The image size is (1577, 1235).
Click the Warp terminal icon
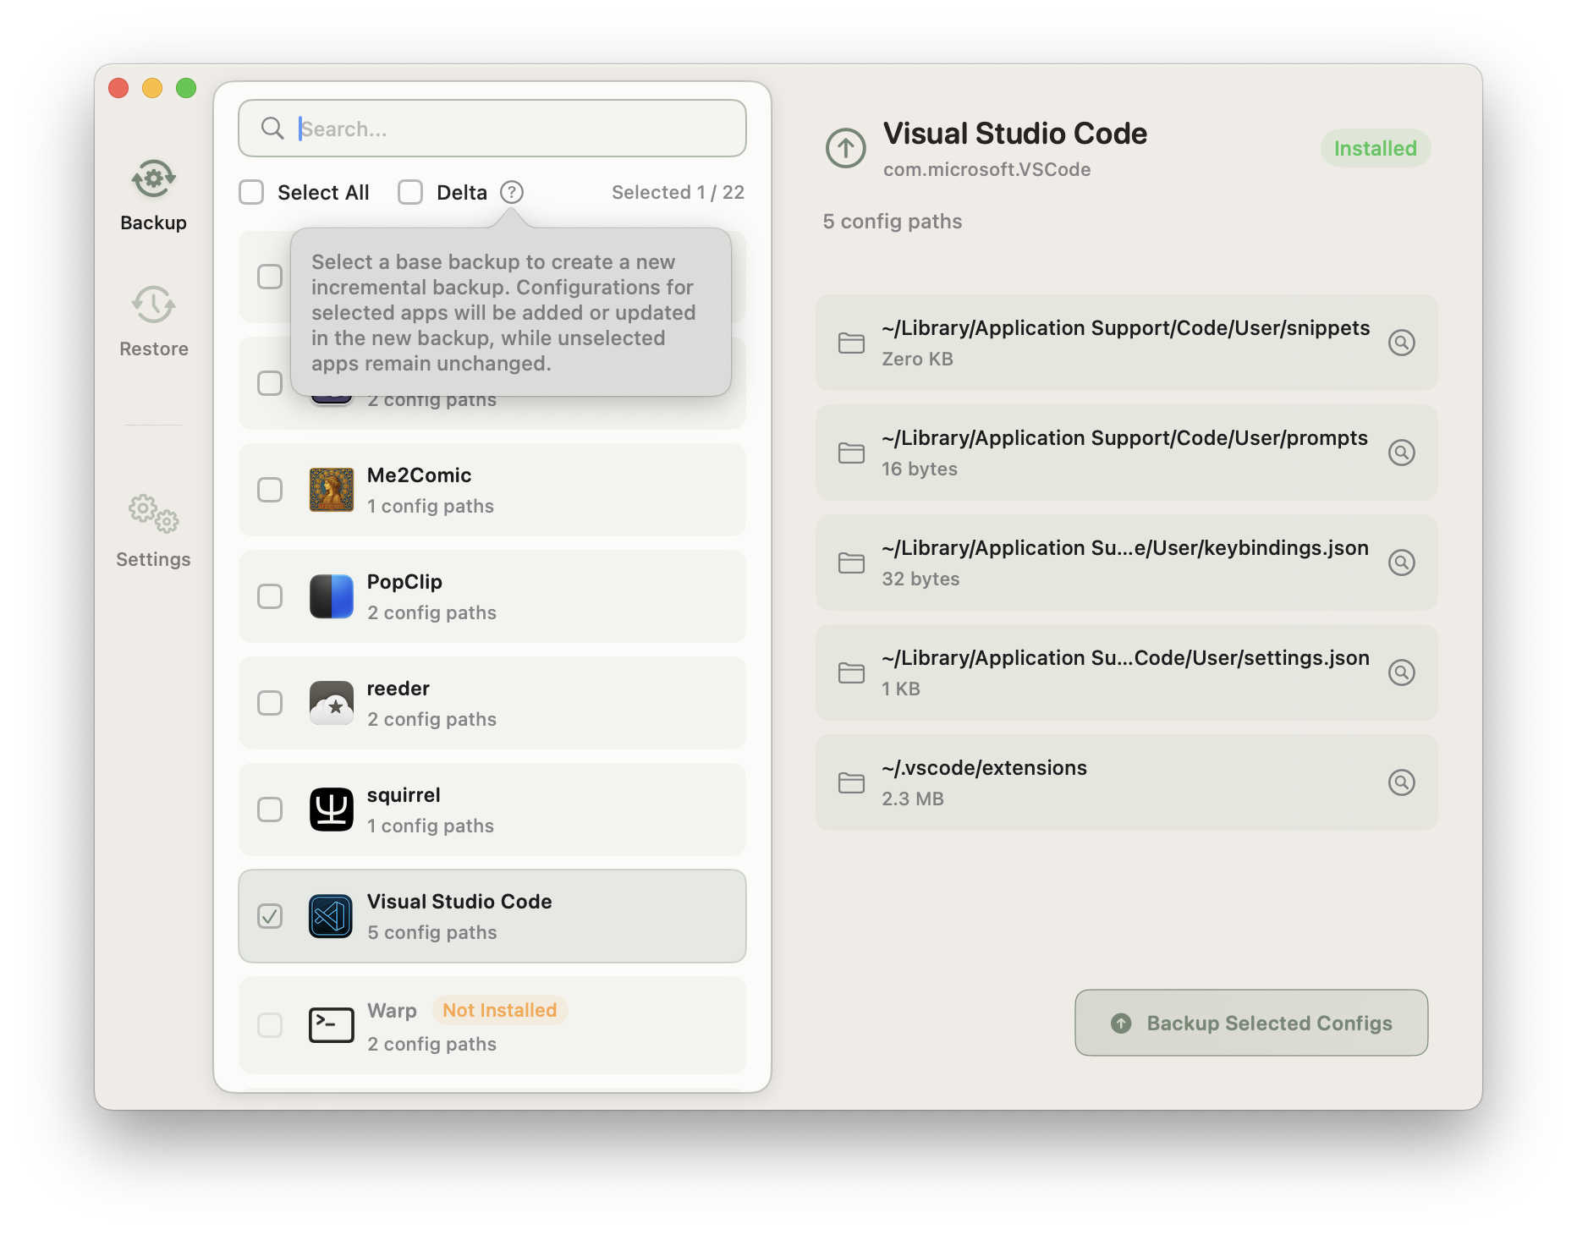point(332,1025)
